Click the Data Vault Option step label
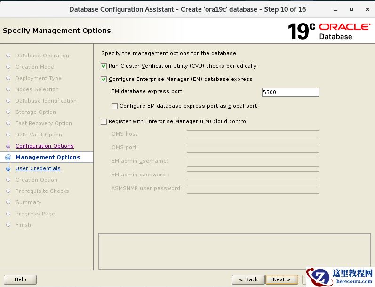The image size is (375, 287). (x=39, y=135)
